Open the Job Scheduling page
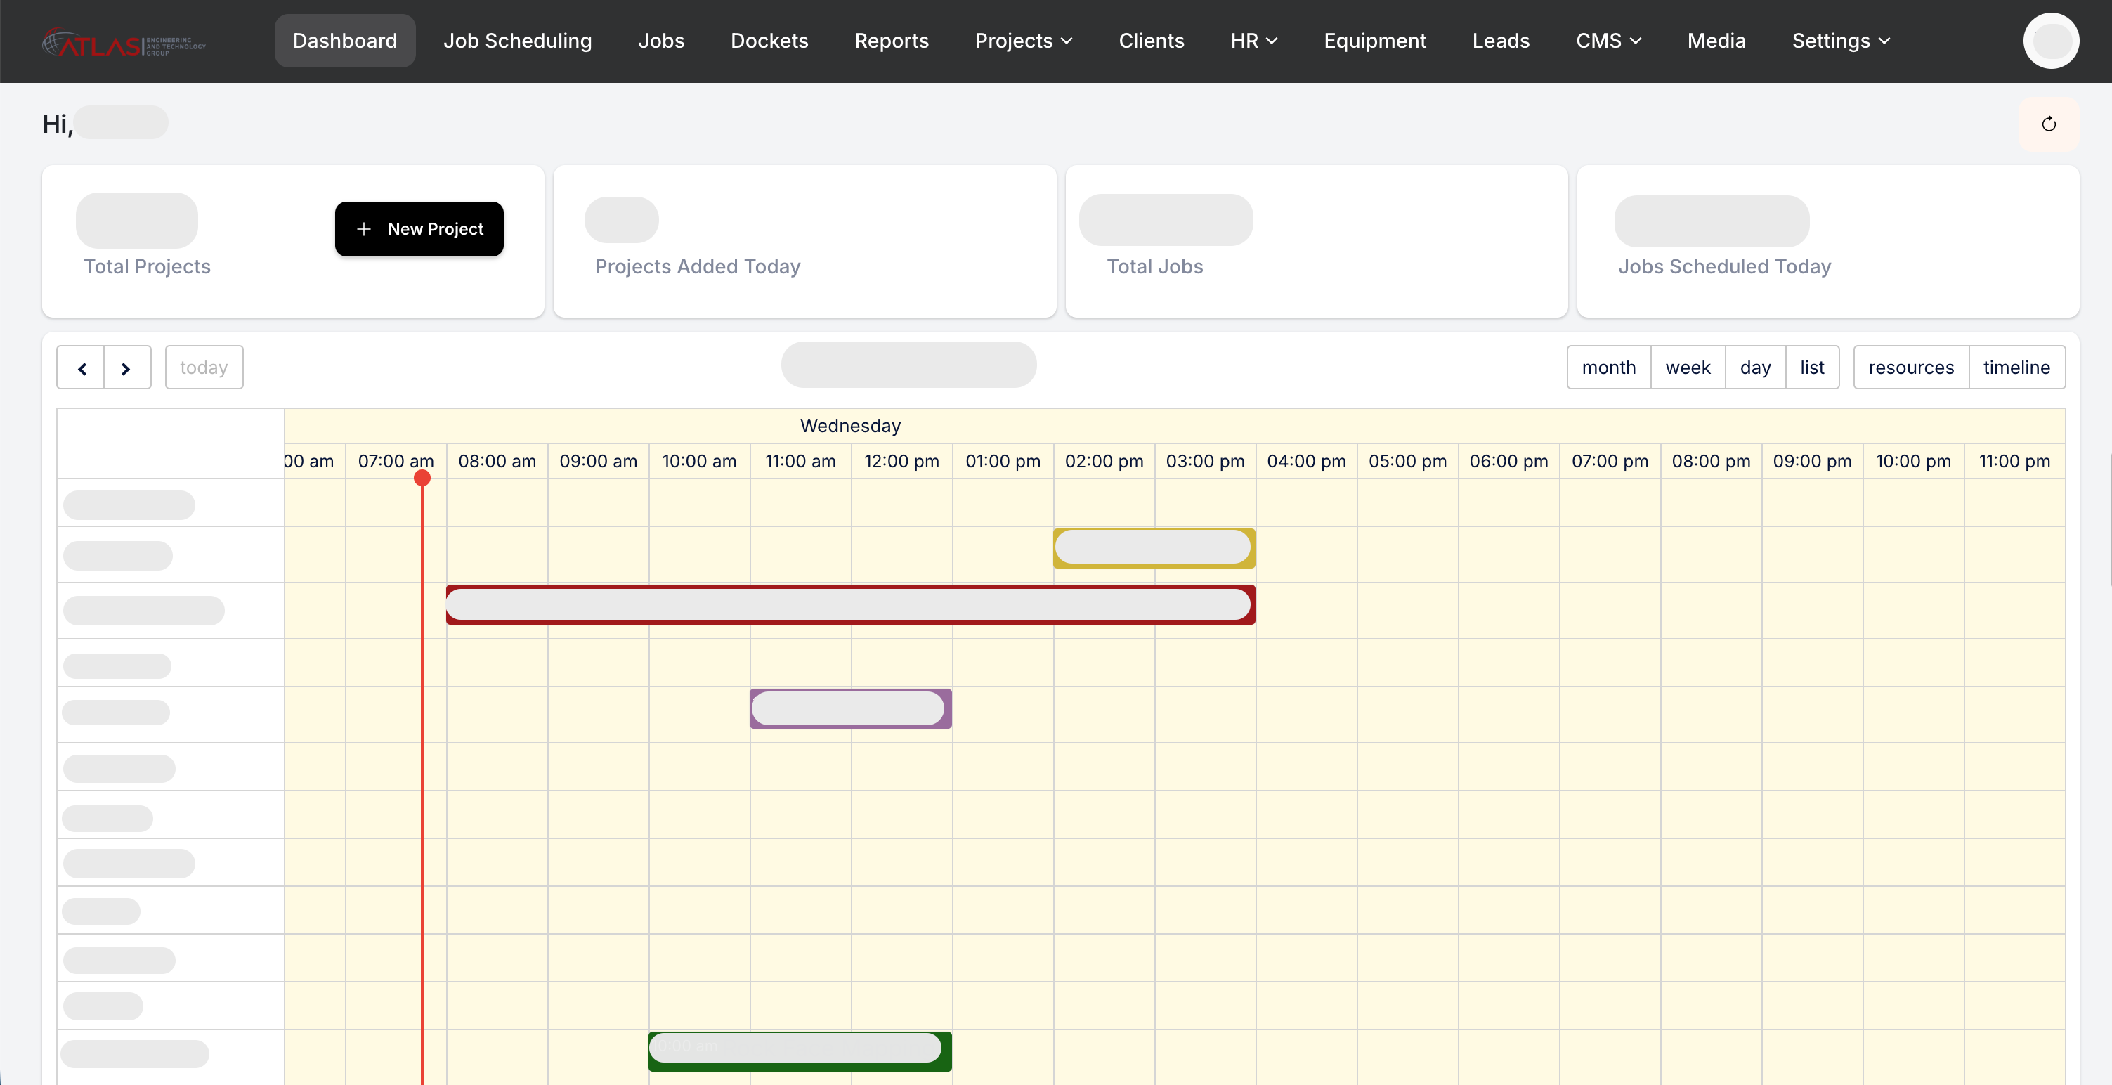This screenshot has height=1085, width=2112. click(x=517, y=41)
